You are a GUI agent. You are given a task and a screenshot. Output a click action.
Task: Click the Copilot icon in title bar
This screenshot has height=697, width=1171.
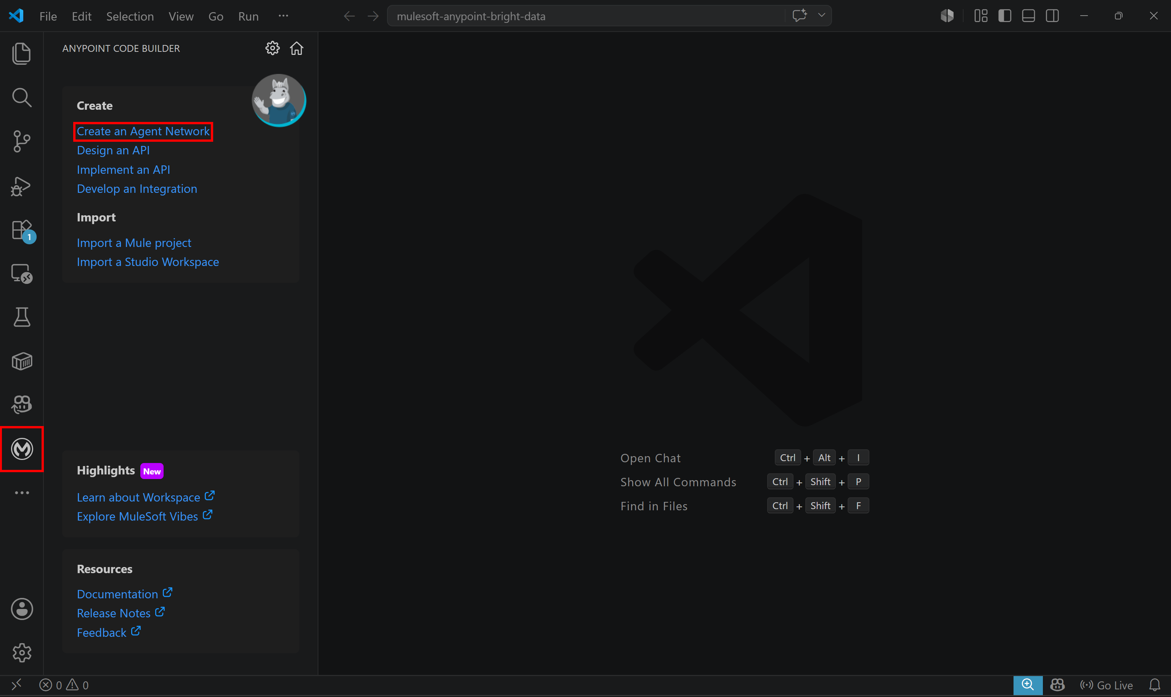click(947, 16)
